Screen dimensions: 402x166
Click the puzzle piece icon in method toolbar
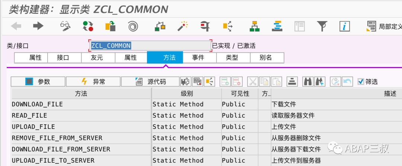pyautogui.click(x=185, y=82)
